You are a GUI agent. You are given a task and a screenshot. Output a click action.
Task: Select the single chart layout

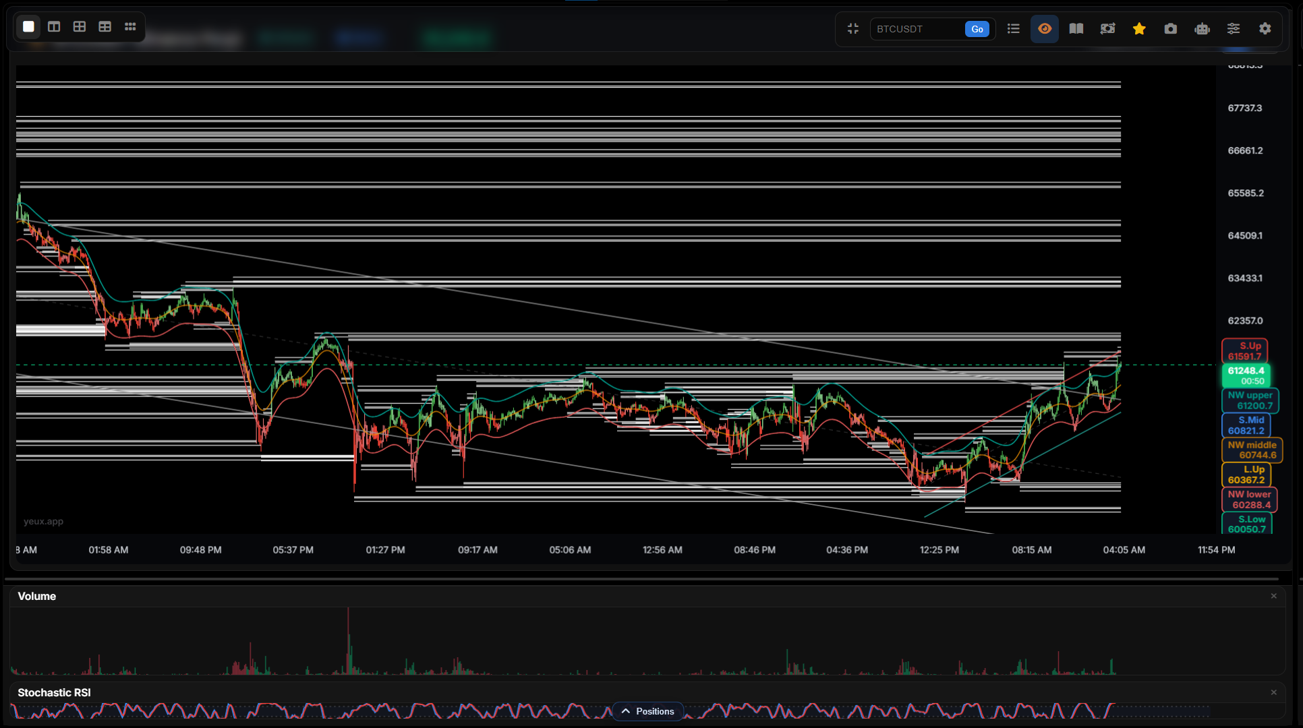(28, 26)
